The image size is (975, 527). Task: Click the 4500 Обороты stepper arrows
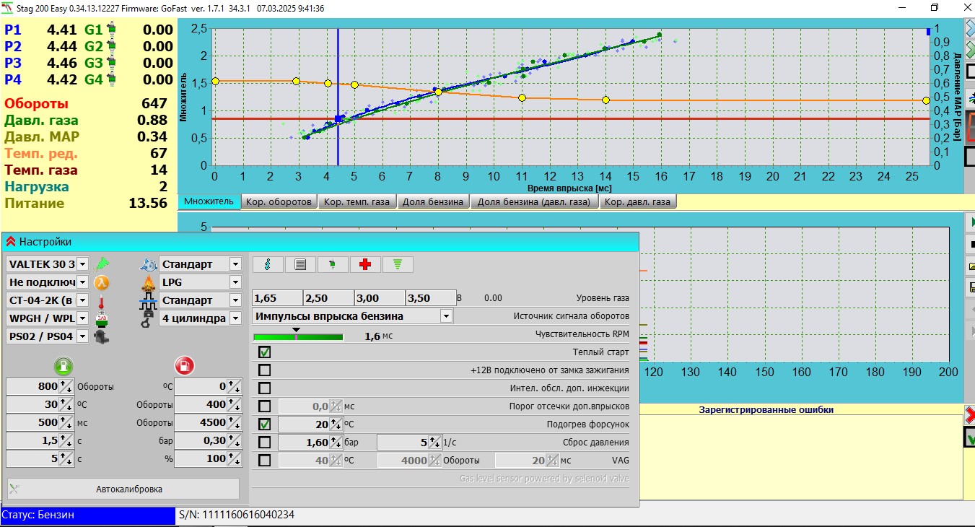[x=235, y=422]
